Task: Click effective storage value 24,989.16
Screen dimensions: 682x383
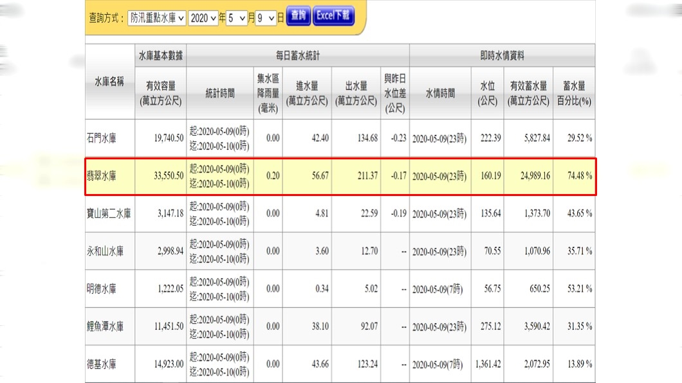Action: point(535,176)
